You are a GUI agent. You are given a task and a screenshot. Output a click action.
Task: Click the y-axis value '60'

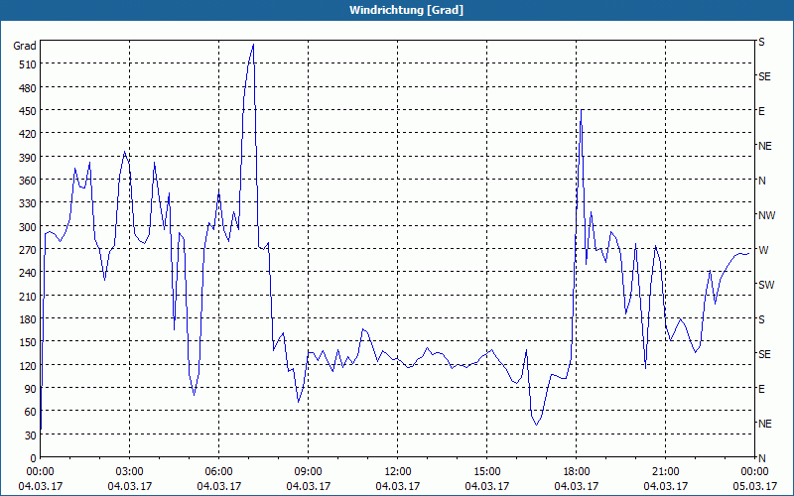(x=31, y=412)
